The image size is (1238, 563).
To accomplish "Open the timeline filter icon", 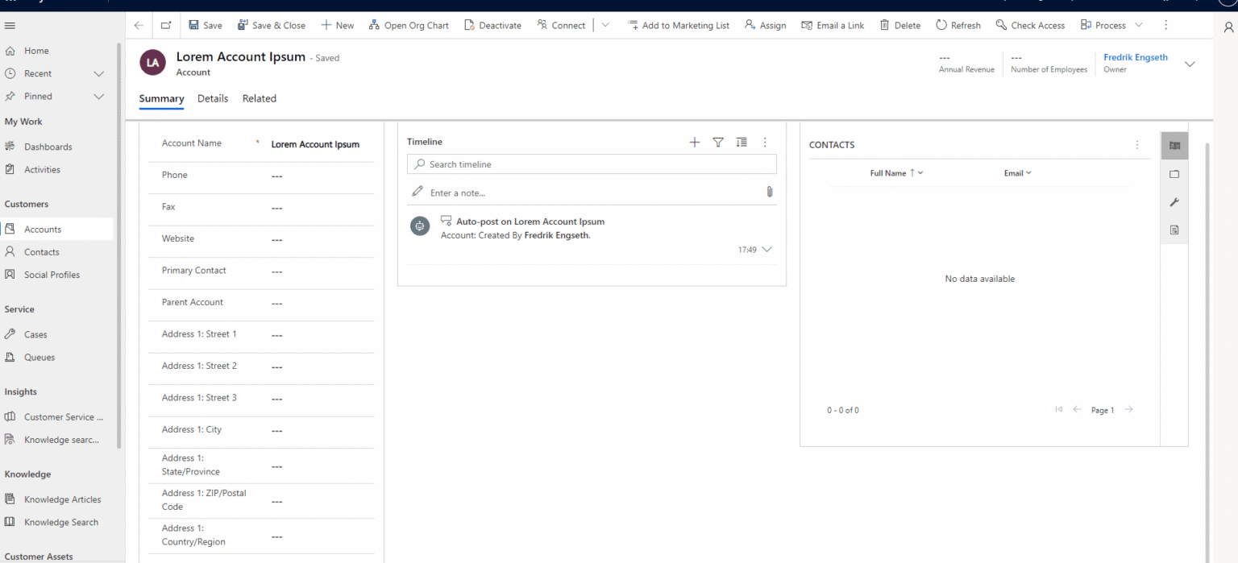I will click(717, 142).
